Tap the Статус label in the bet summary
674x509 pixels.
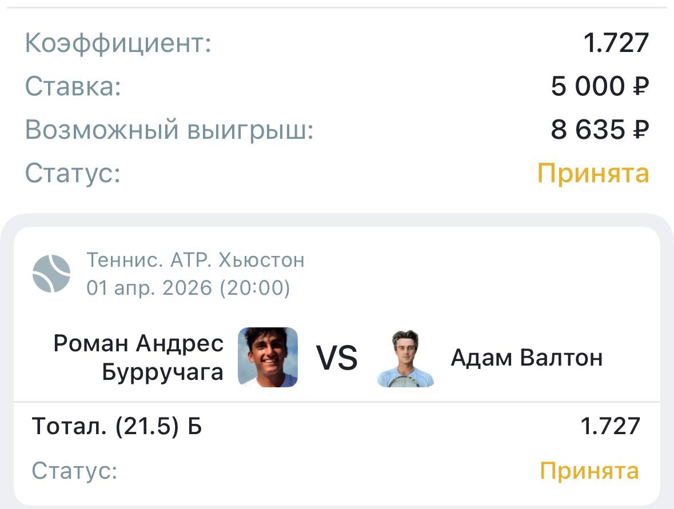(x=73, y=173)
